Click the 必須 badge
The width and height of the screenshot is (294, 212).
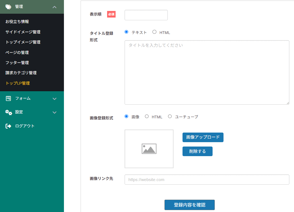111,14
